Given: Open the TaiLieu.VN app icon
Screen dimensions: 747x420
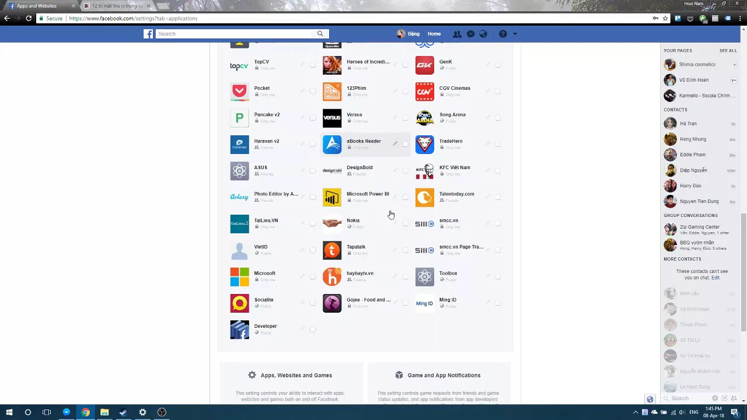Looking at the screenshot, I should pos(239,223).
